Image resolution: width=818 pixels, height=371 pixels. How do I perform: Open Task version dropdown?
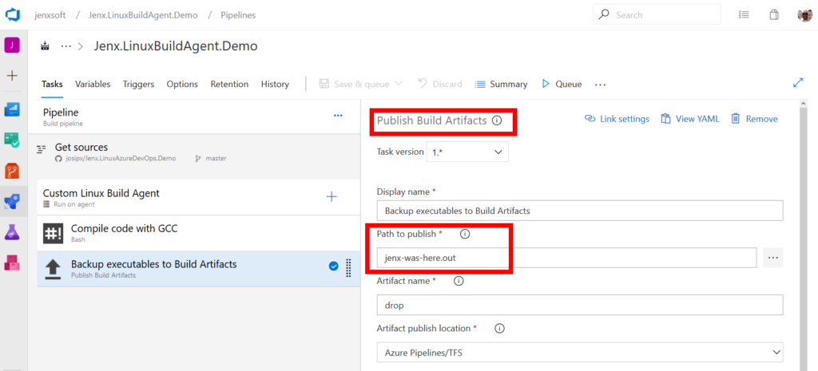tap(467, 152)
